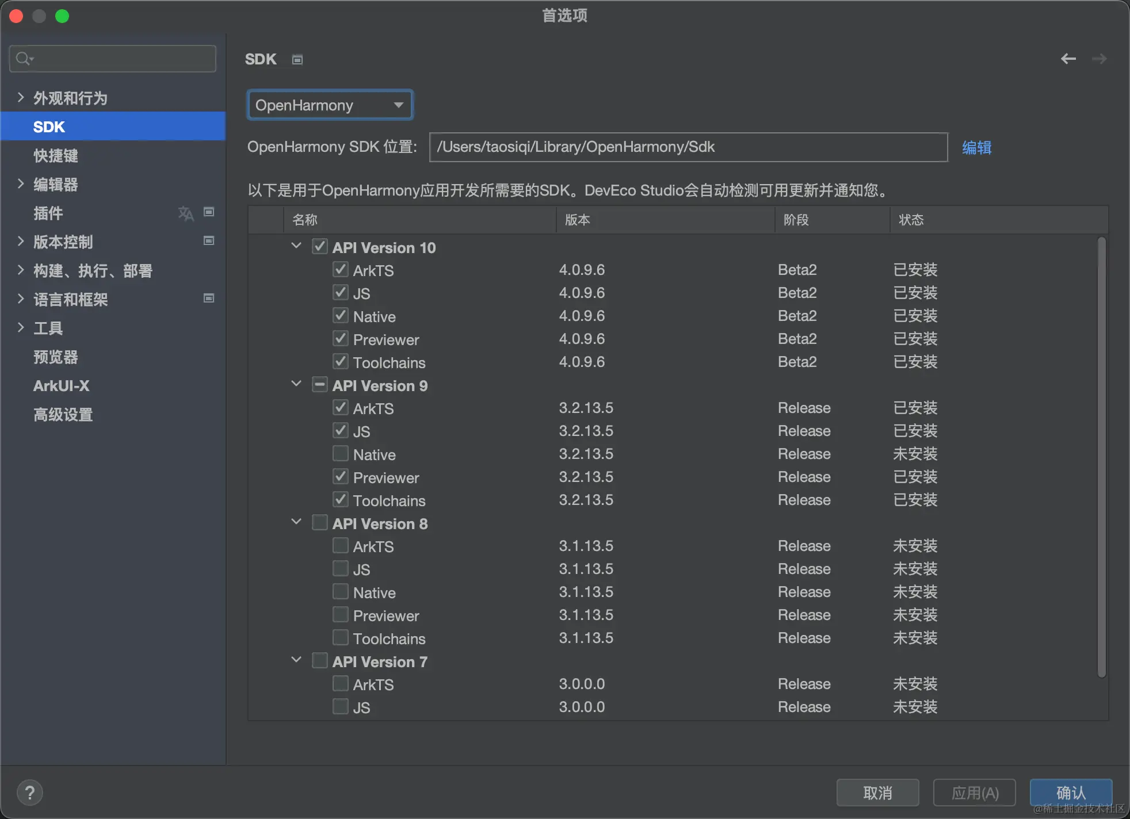The image size is (1130, 819).
Task: Click the project settings icon on 版本控制 row
Action: pos(209,240)
